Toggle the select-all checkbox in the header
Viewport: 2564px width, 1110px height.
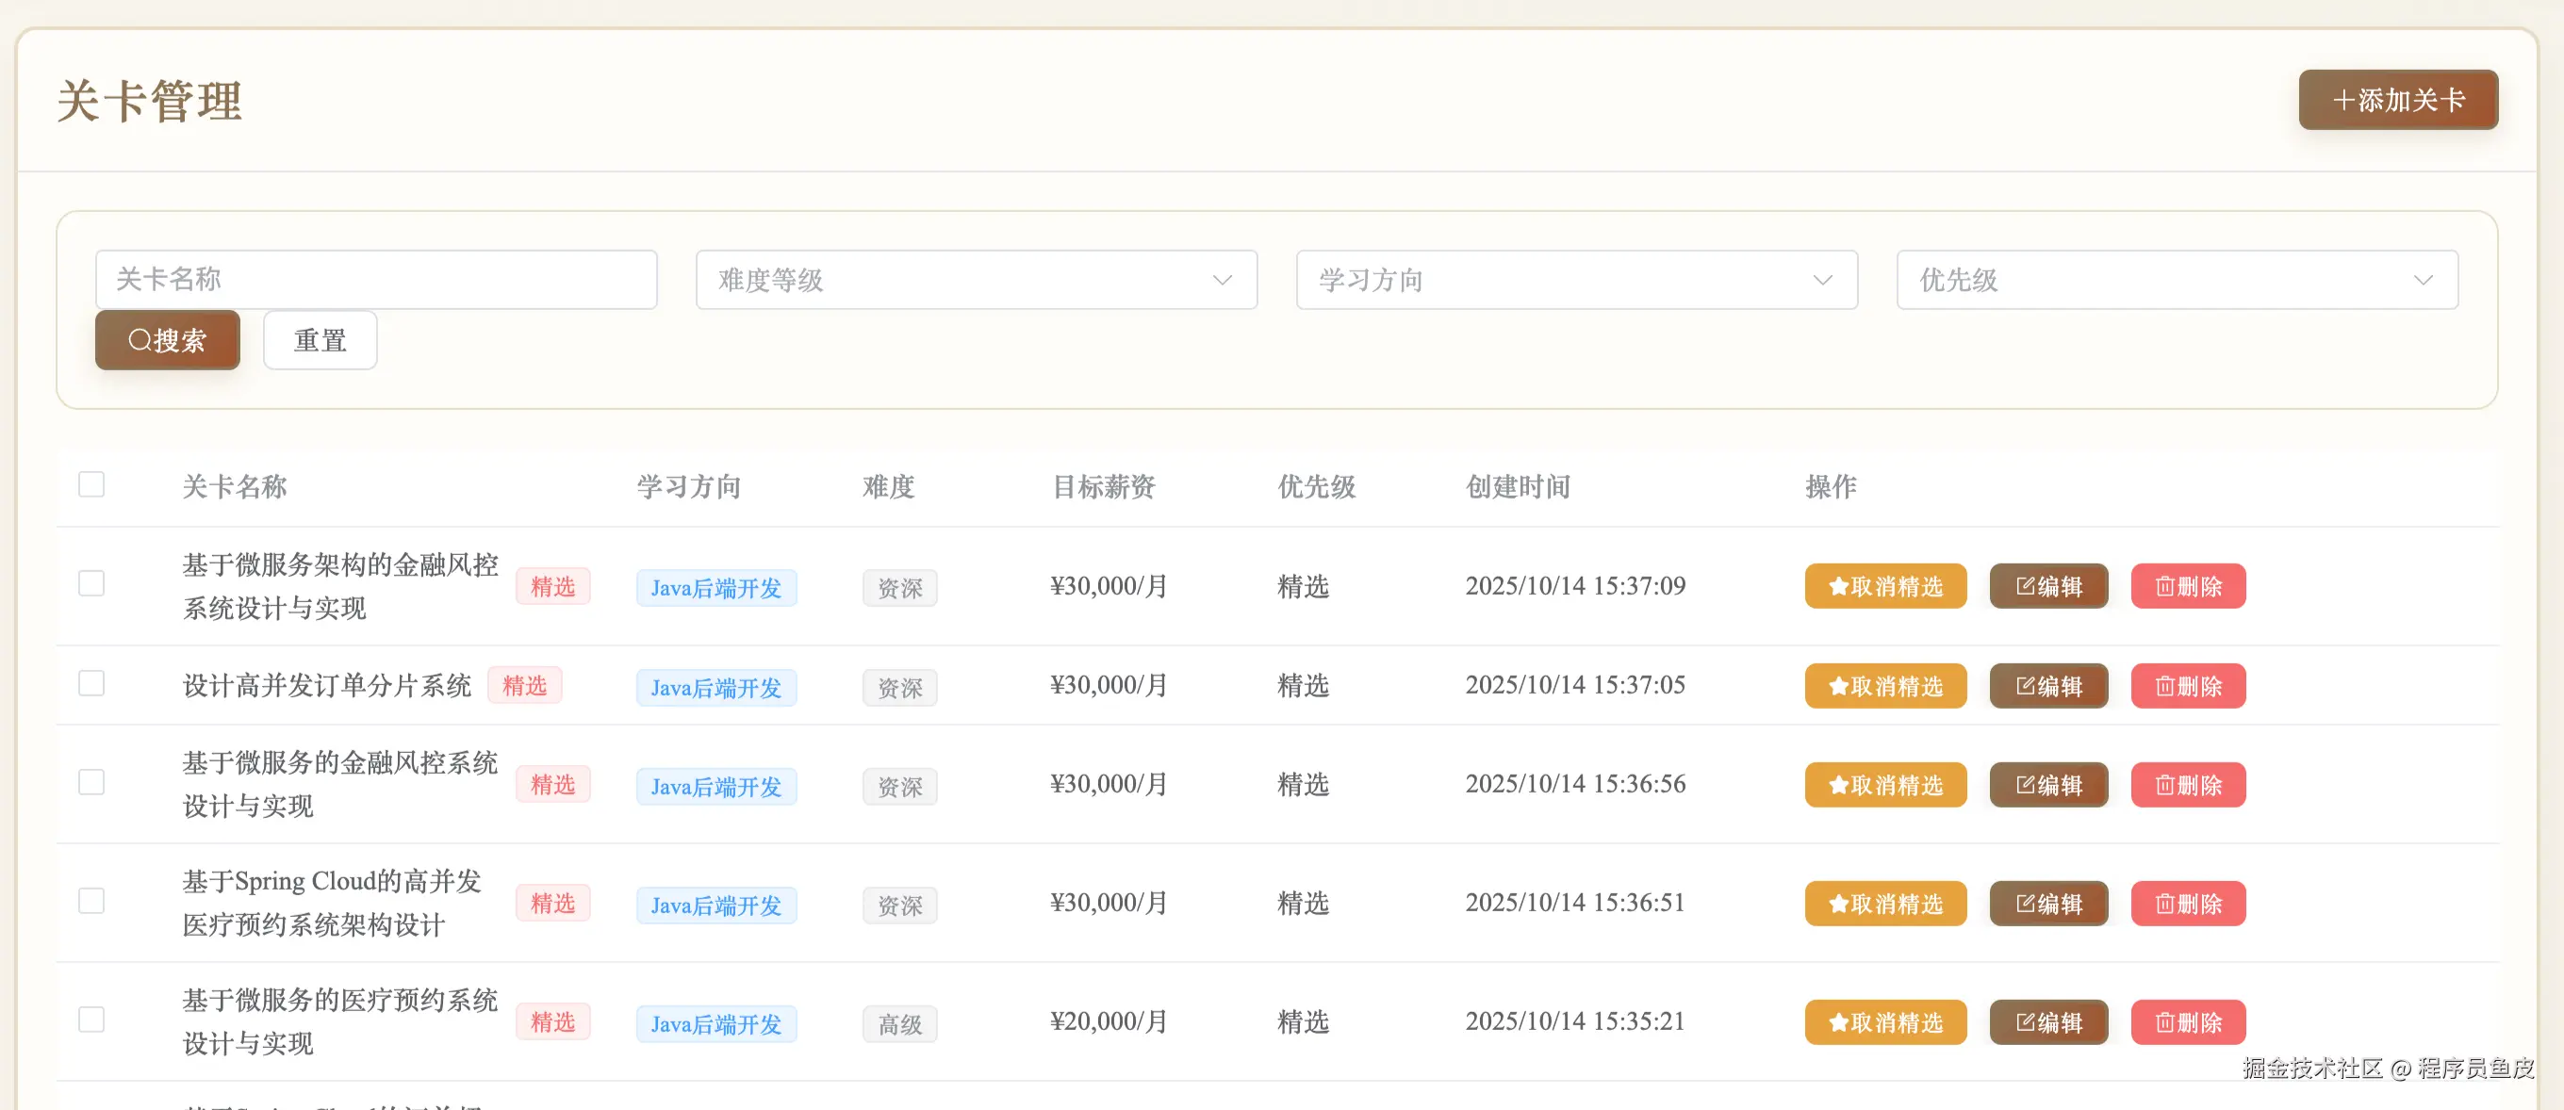[x=91, y=484]
